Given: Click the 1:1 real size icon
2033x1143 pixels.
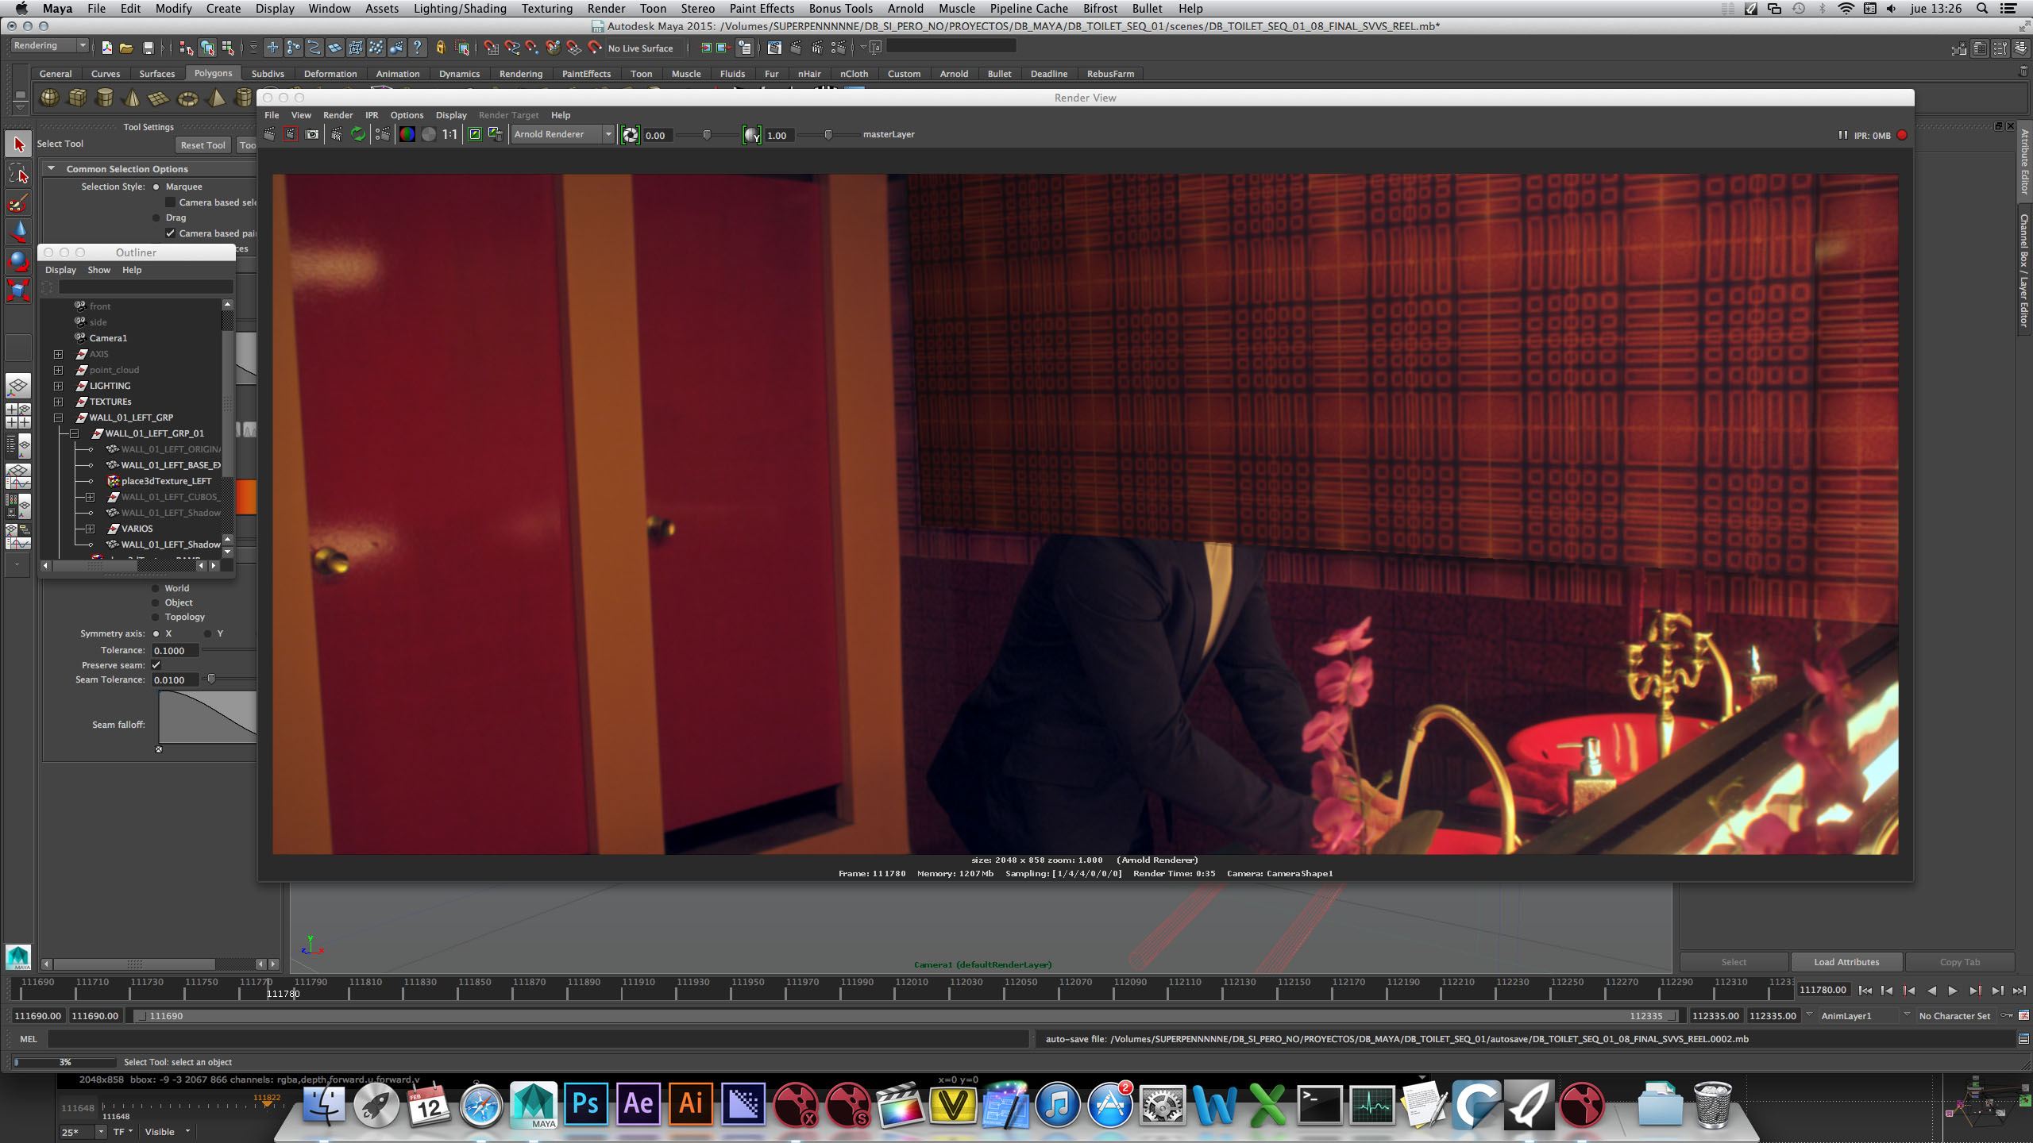Looking at the screenshot, I should pyautogui.click(x=450, y=134).
